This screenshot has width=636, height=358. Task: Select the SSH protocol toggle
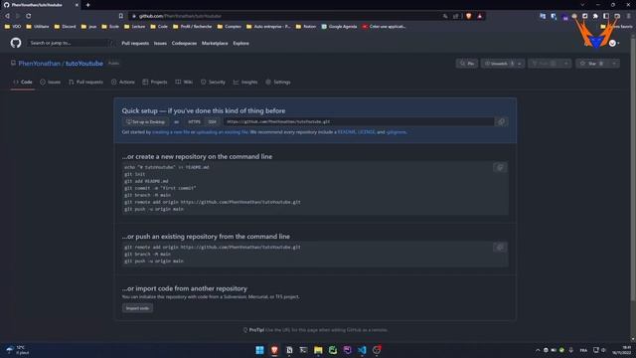212,121
